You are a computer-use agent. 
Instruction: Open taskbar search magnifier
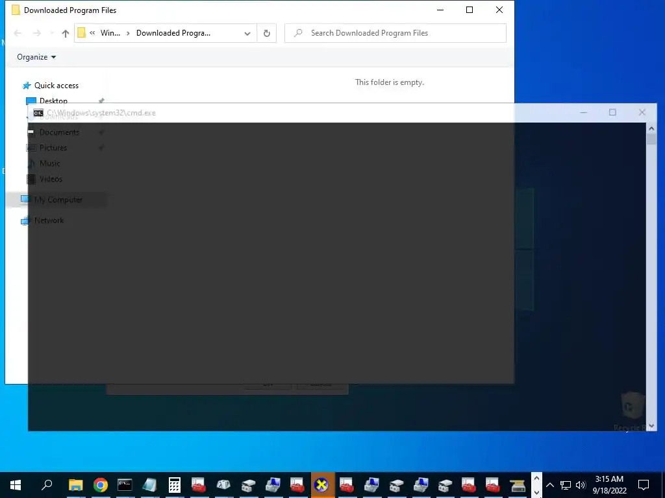click(x=47, y=484)
